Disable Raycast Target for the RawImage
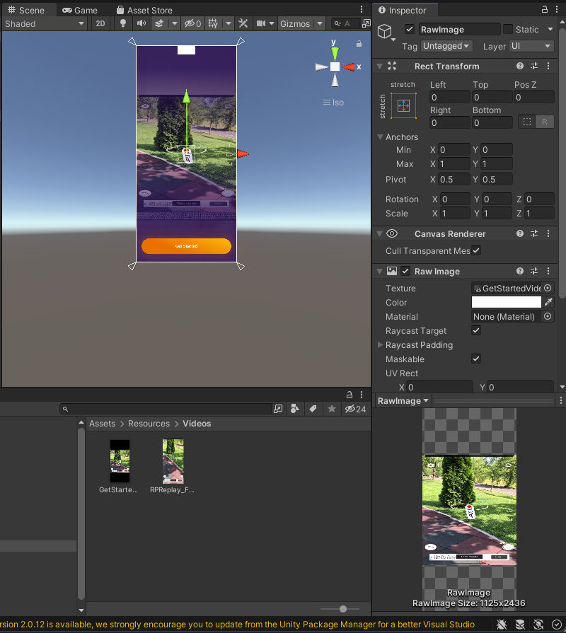 (x=475, y=330)
